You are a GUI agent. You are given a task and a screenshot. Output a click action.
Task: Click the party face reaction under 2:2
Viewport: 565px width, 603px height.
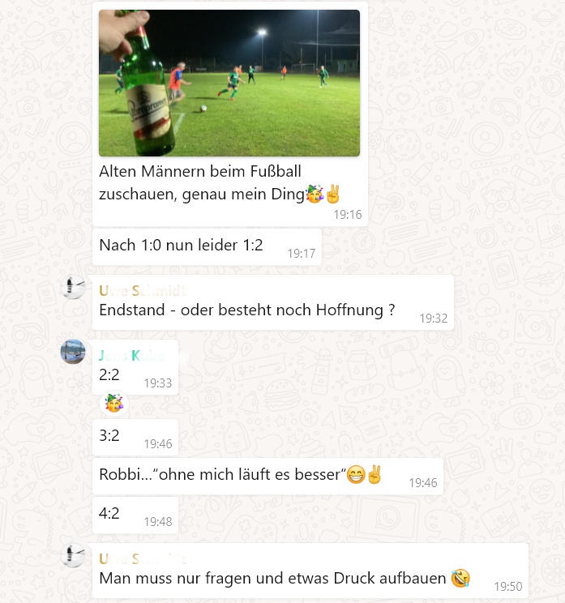[113, 404]
